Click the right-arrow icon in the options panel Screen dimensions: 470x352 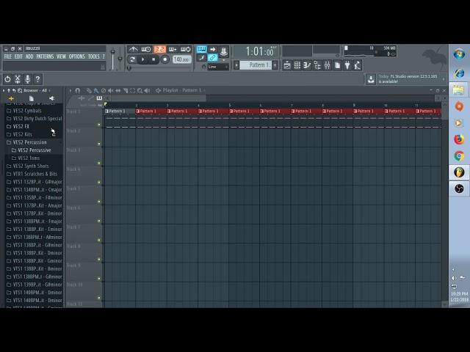(212, 49)
